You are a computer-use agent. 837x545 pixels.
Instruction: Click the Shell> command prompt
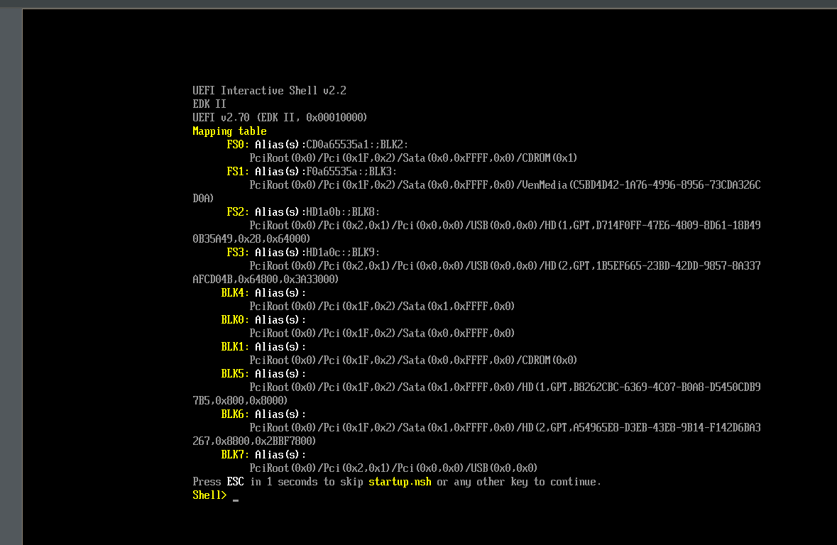point(209,495)
